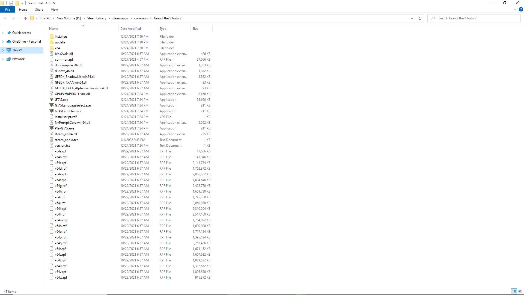The height and width of the screenshot is (295, 524).
Task: Click the Network icon in sidebar
Action: [9, 59]
